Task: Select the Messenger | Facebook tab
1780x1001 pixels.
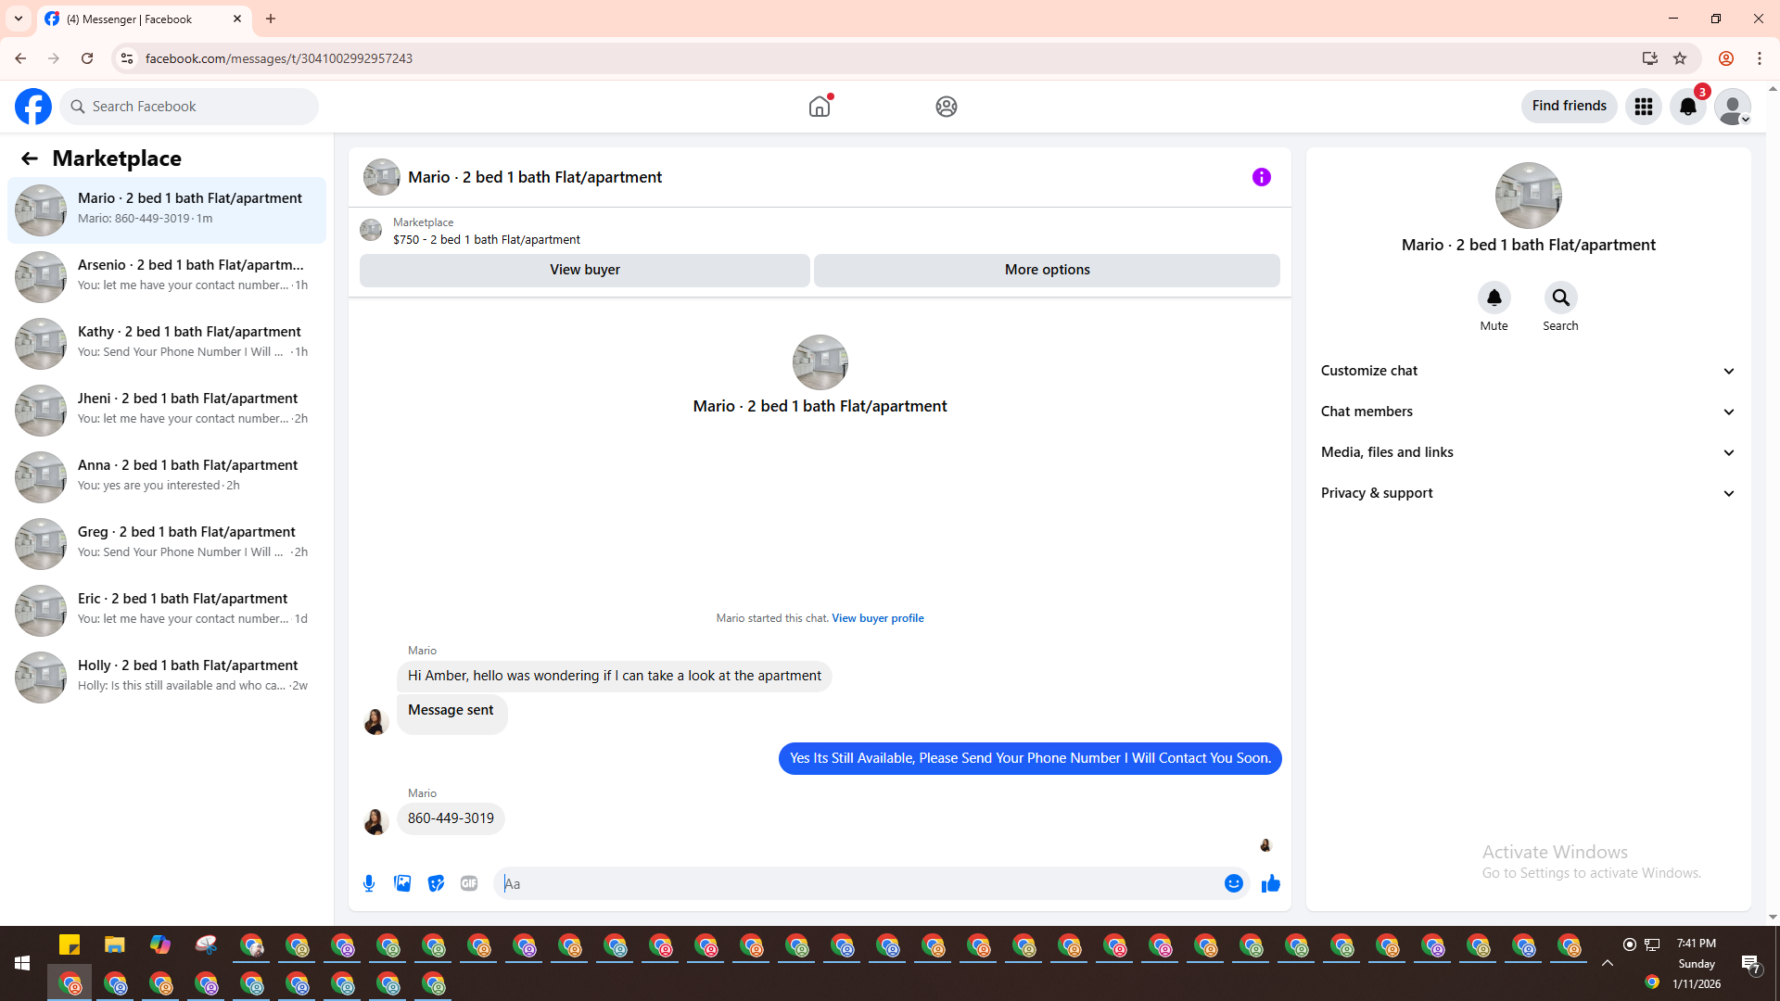Action: (144, 19)
